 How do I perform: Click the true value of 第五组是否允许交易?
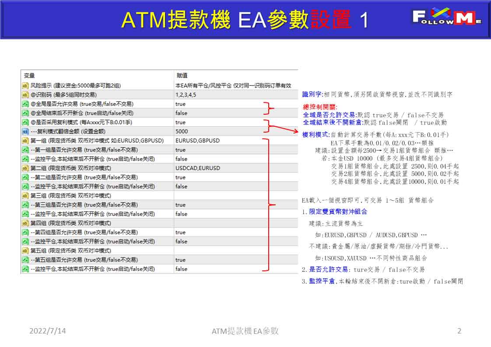180,260
